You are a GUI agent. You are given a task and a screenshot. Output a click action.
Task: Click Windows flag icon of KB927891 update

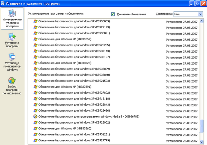35,87
